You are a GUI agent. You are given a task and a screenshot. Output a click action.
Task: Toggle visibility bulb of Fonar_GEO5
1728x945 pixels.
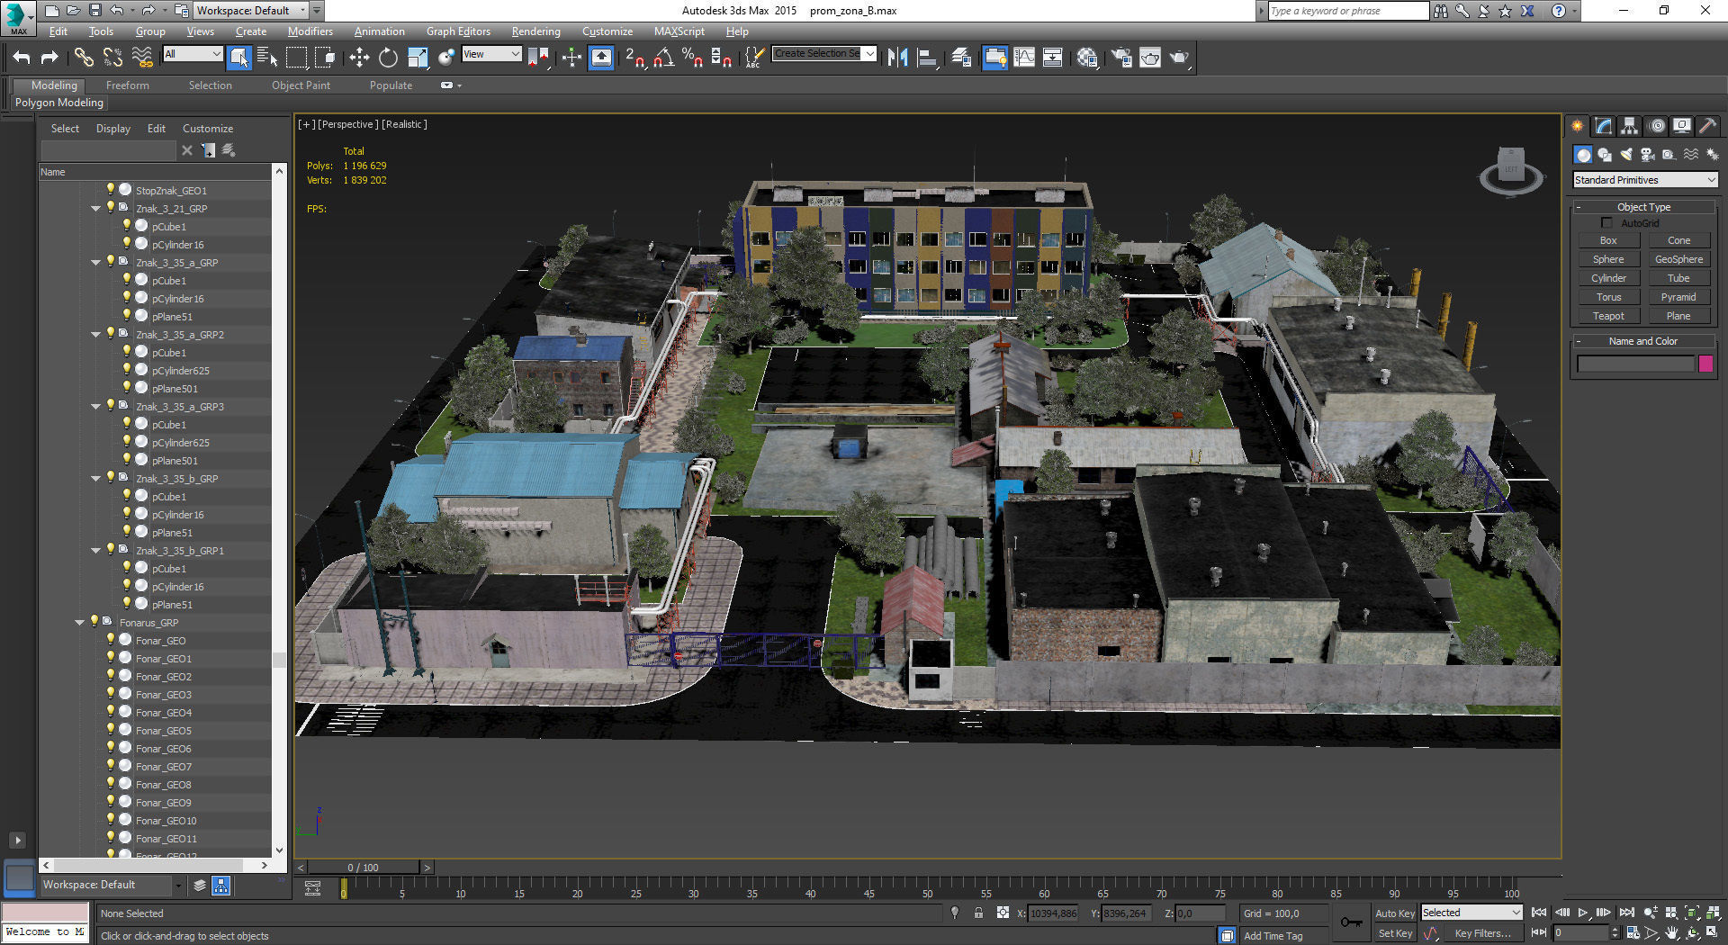(x=111, y=730)
